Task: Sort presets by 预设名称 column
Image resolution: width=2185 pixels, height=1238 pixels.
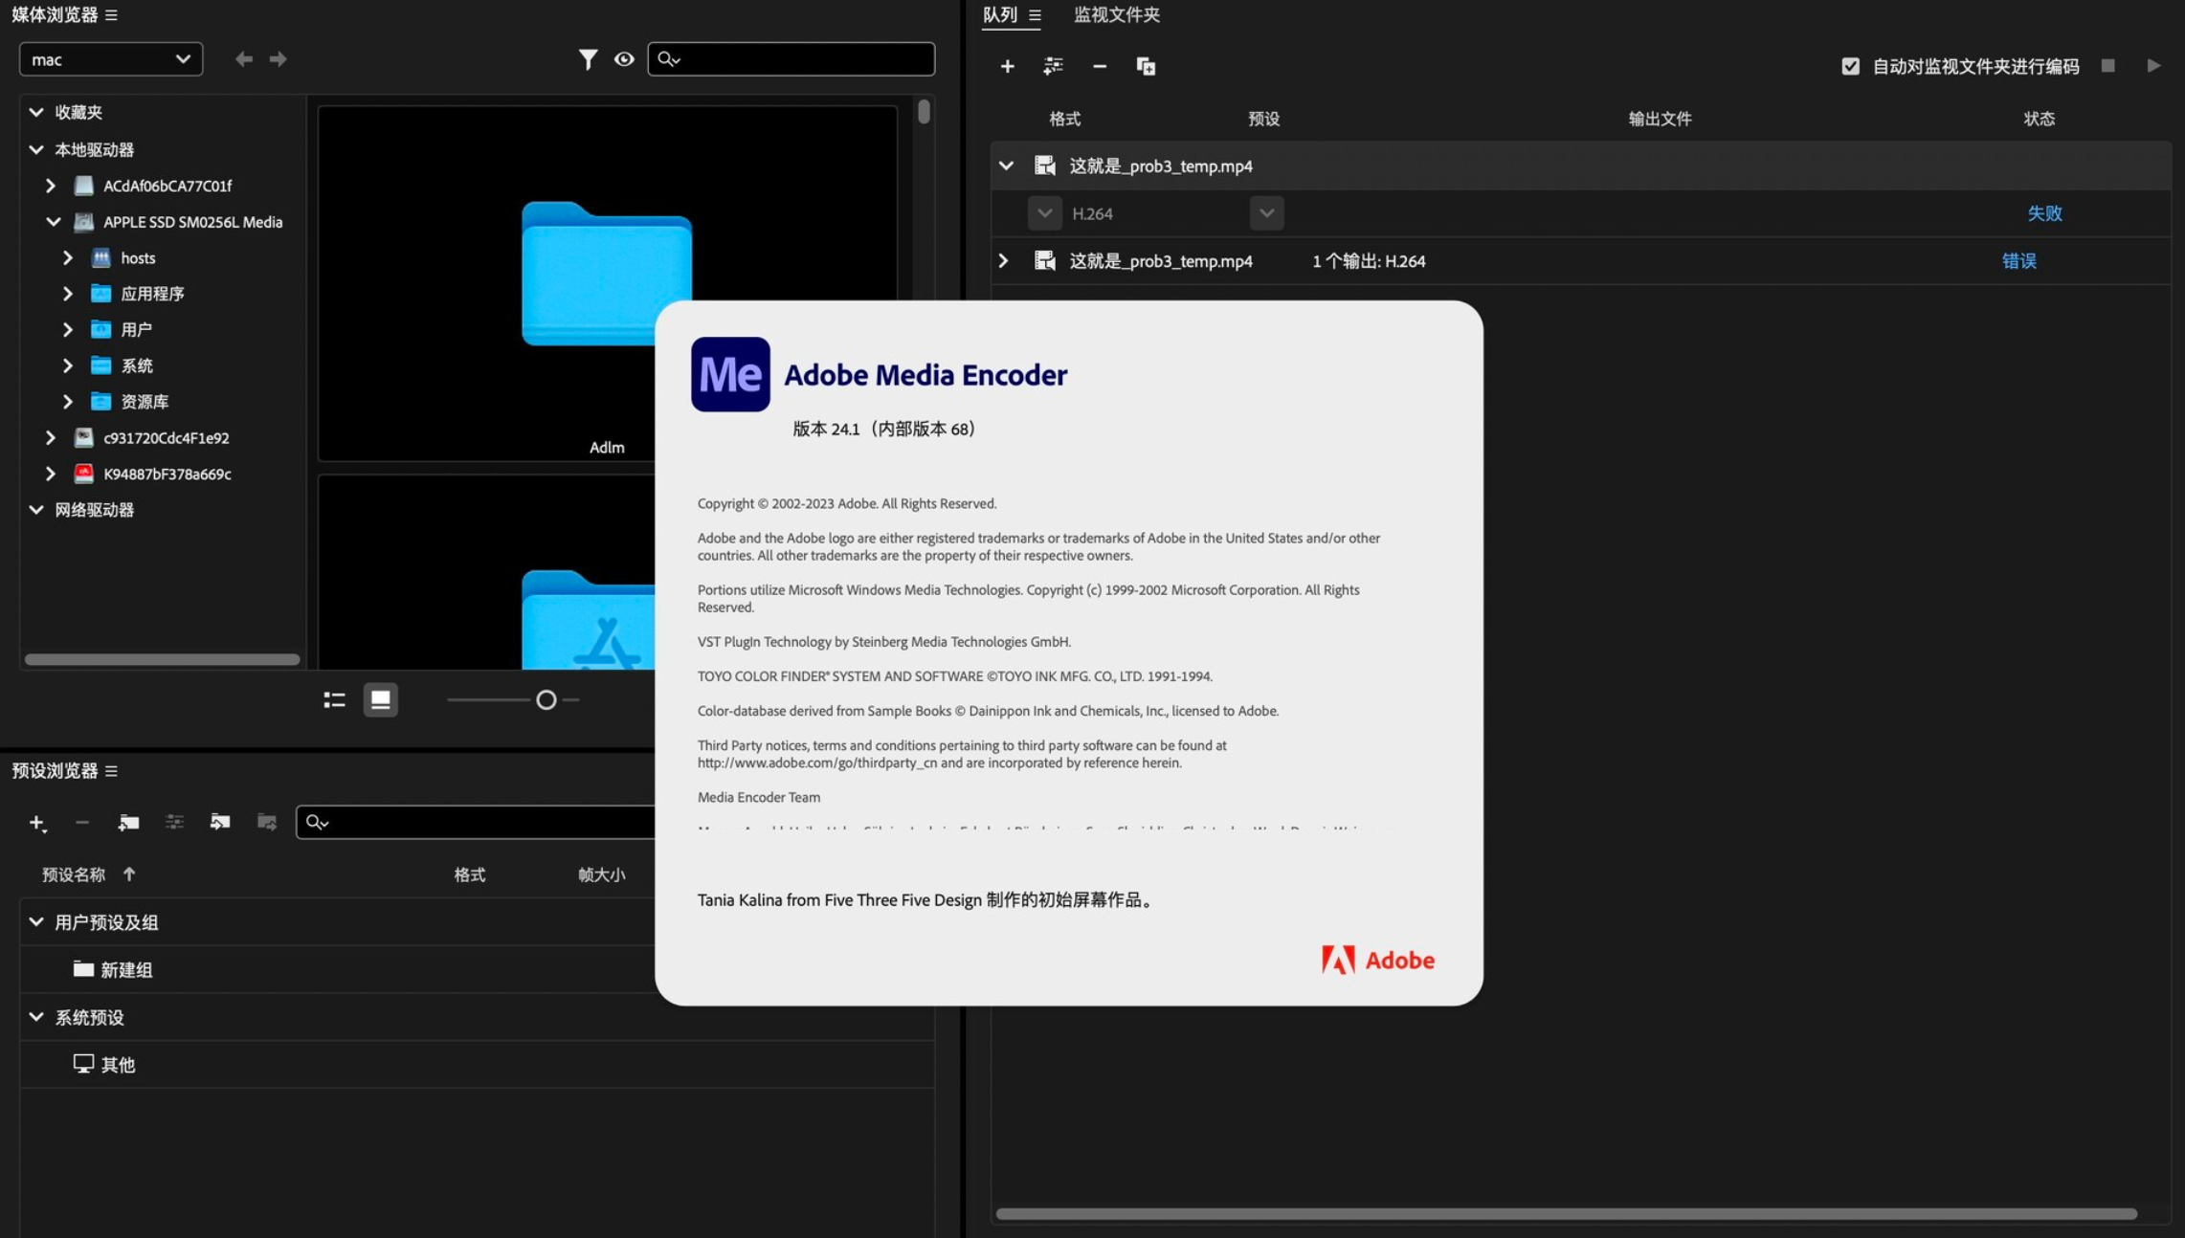Action: point(74,874)
